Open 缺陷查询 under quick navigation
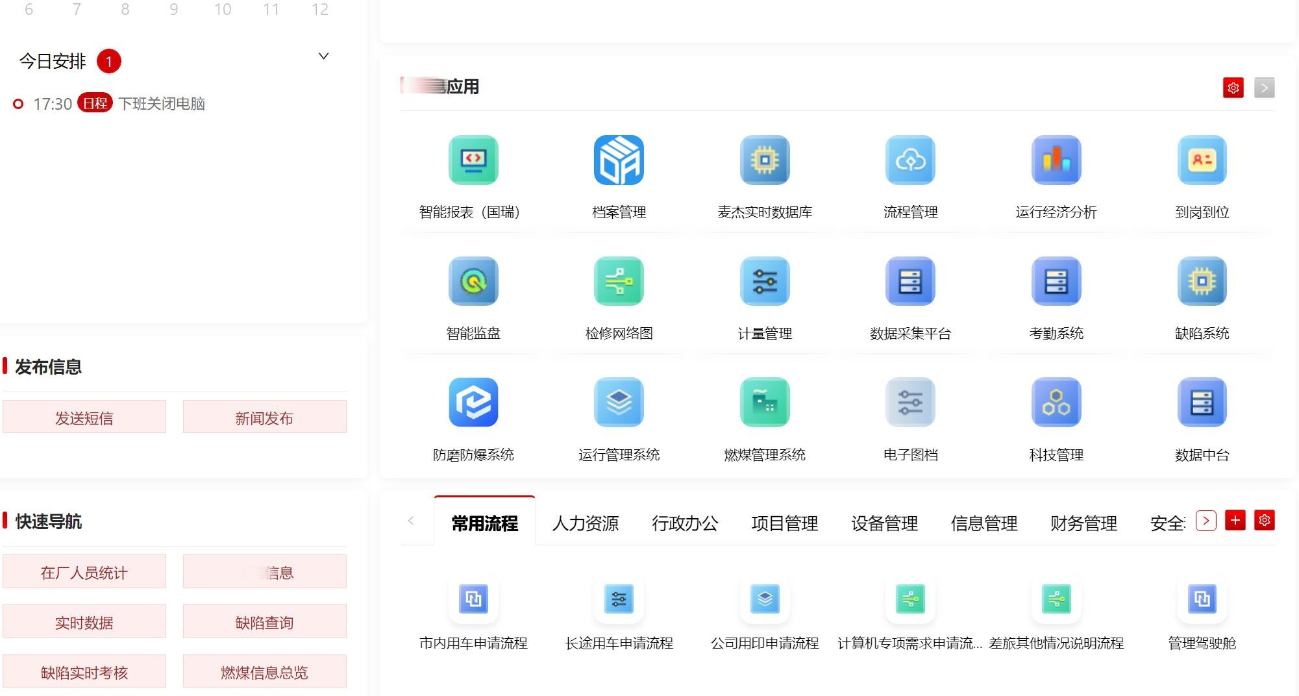This screenshot has width=1299, height=696. click(x=264, y=621)
